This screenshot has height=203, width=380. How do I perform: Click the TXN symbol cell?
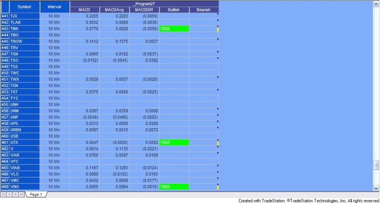[24, 86]
